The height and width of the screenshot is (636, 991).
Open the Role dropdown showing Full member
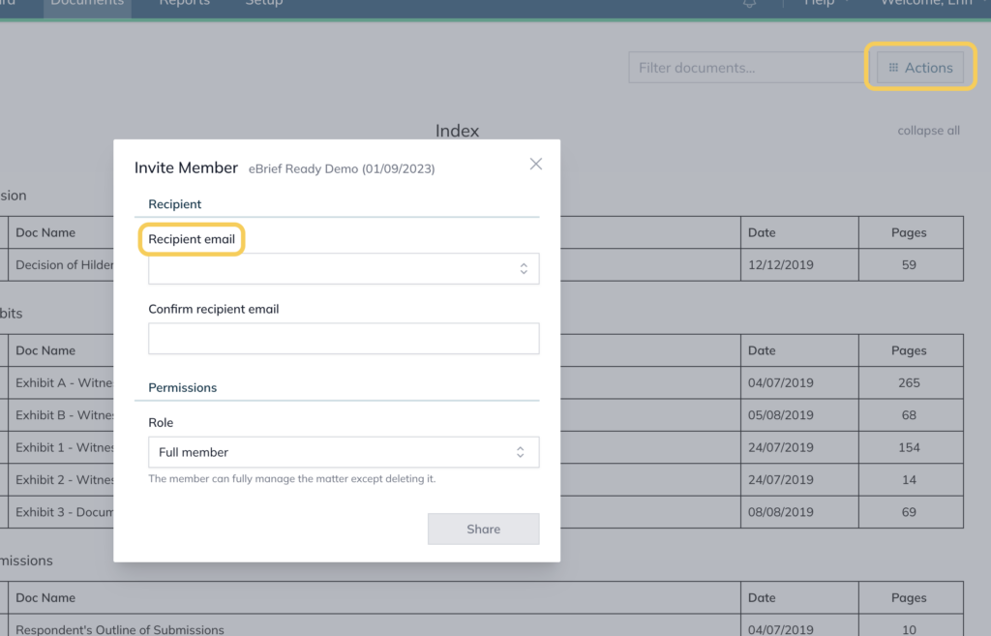(344, 452)
